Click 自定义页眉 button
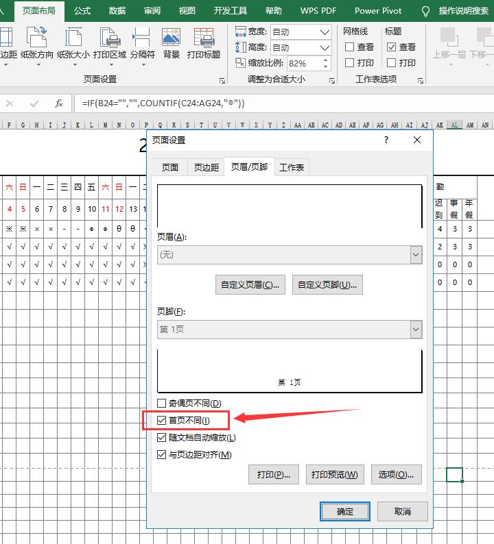Image resolution: width=494 pixels, height=544 pixels. click(x=250, y=285)
